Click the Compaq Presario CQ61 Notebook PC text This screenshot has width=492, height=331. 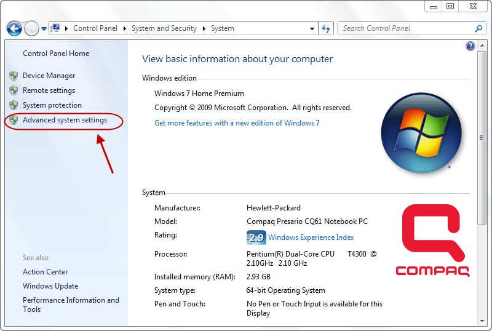pos(307,221)
